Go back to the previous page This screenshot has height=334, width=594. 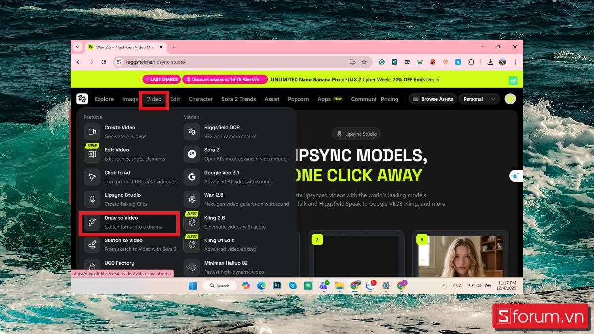tap(78, 62)
